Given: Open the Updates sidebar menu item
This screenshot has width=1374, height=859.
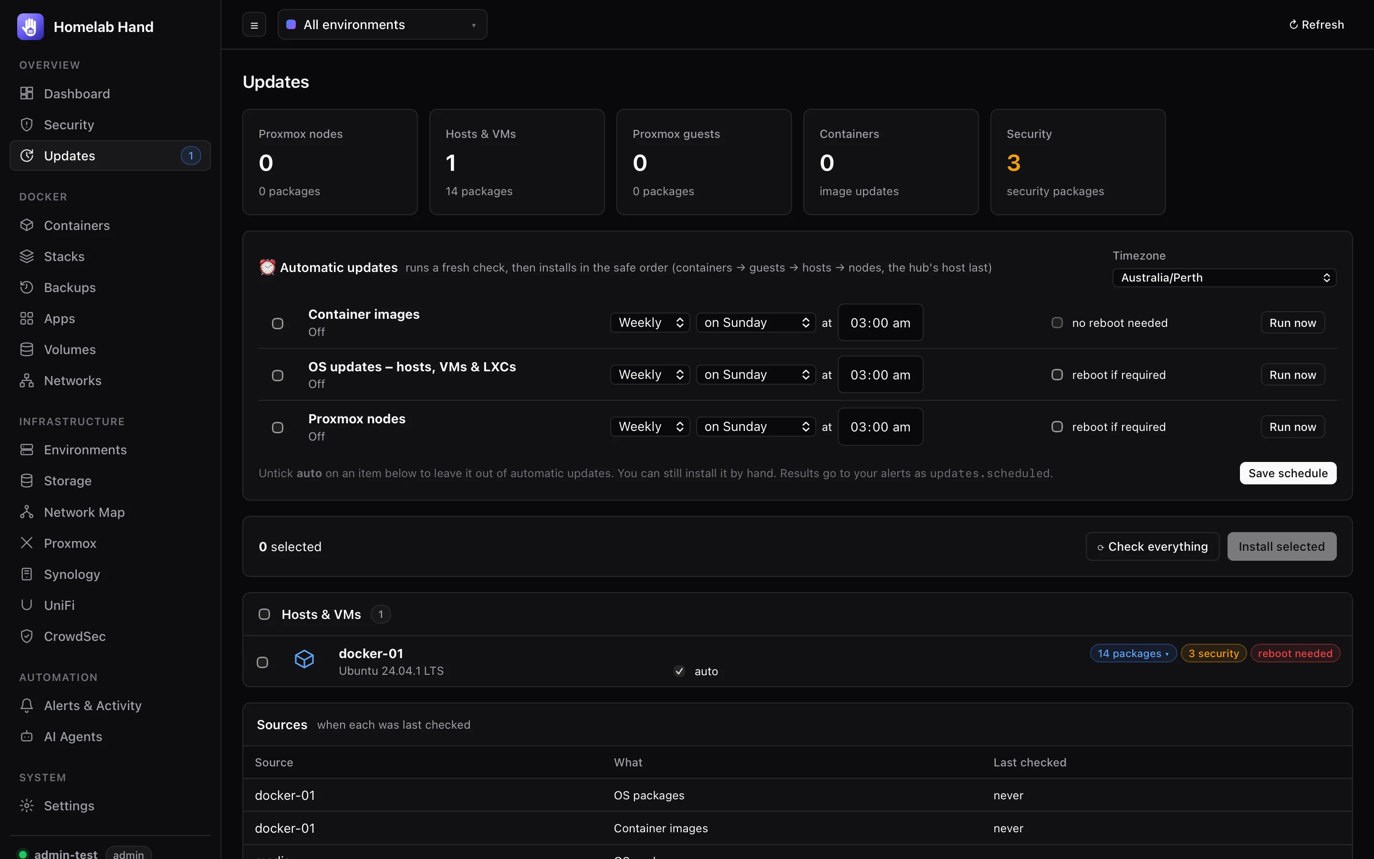Looking at the screenshot, I should [x=110, y=156].
